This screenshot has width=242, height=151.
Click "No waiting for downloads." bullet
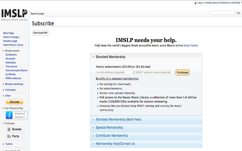pyautogui.click(x=115, y=84)
